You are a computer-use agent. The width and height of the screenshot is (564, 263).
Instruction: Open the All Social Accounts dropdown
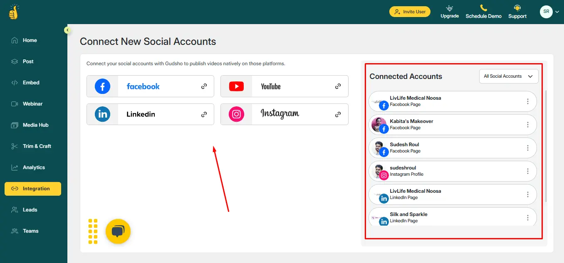coord(509,76)
